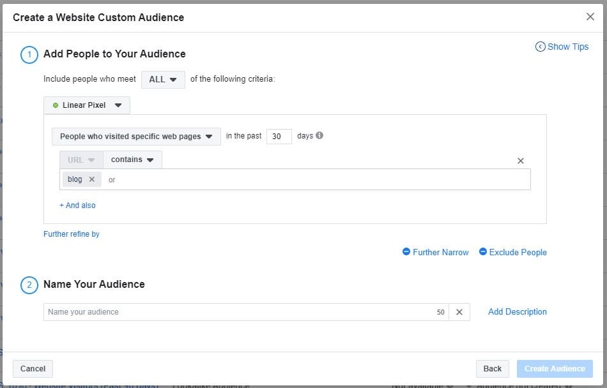Open the ALL criteria dropdown

tap(163, 80)
